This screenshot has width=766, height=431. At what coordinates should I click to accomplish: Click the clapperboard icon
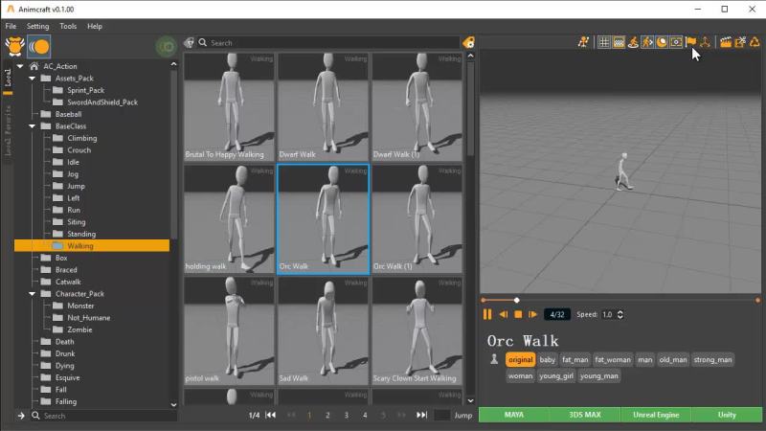(x=726, y=42)
